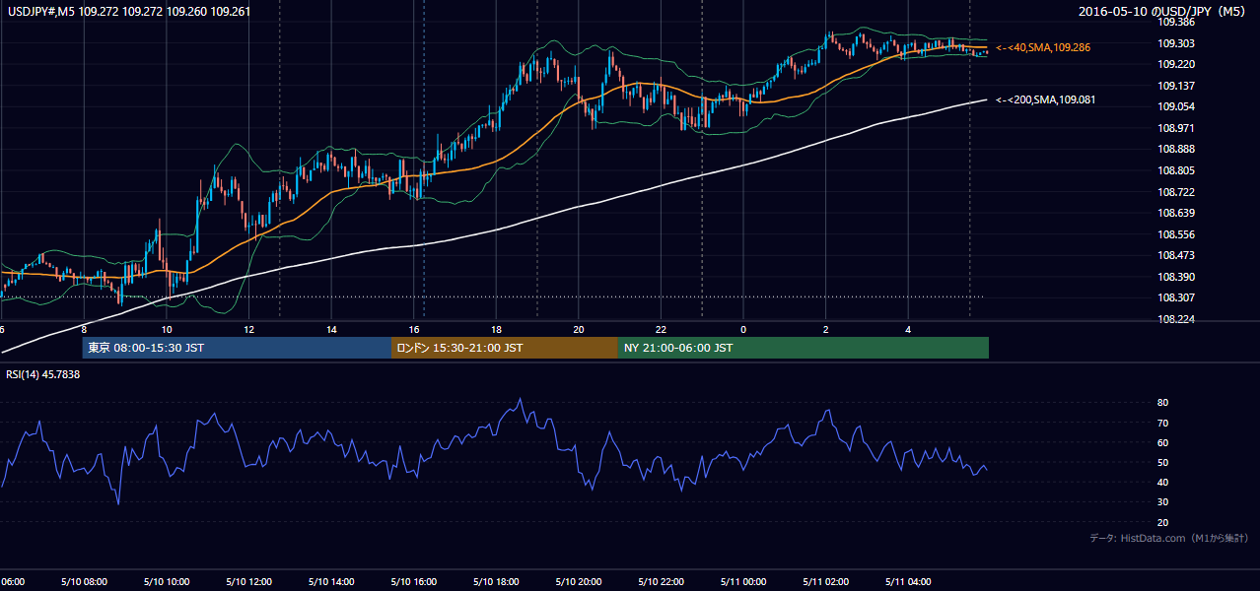The height and width of the screenshot is (591, 1260).
Task: Click hour tick 2 under price chart
Action: click(x=826, y=330)
